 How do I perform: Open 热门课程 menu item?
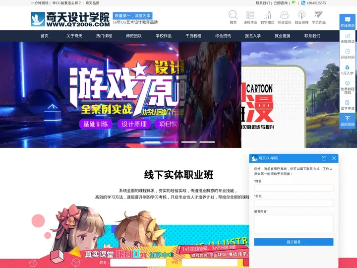pos(104,36)
